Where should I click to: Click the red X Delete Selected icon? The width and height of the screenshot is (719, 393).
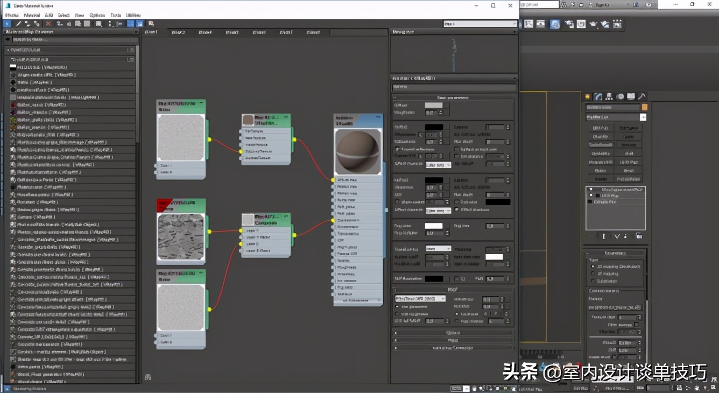pyautogui.click(x=48, y=24)
